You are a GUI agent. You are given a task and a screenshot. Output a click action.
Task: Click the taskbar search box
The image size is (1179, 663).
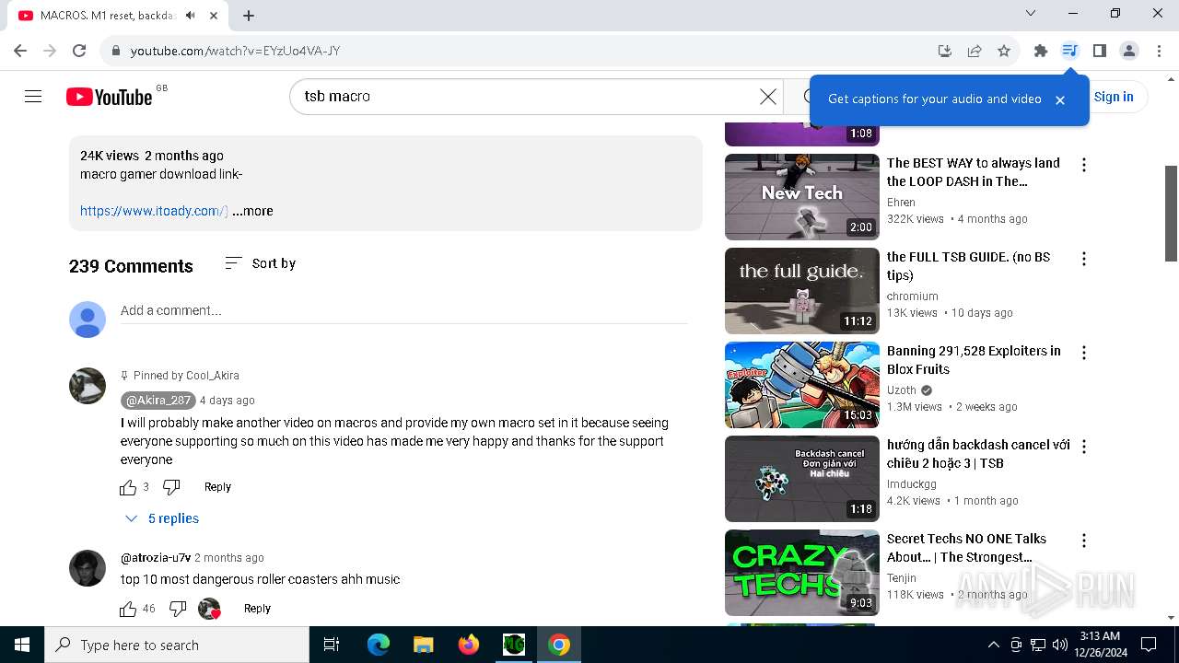(177, 645)
